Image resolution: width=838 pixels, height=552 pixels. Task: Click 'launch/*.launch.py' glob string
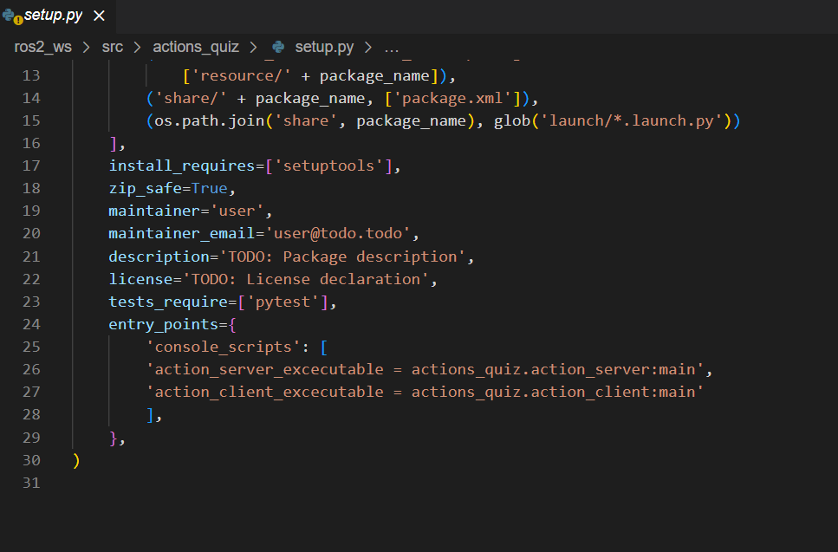(x=631, y=120)
